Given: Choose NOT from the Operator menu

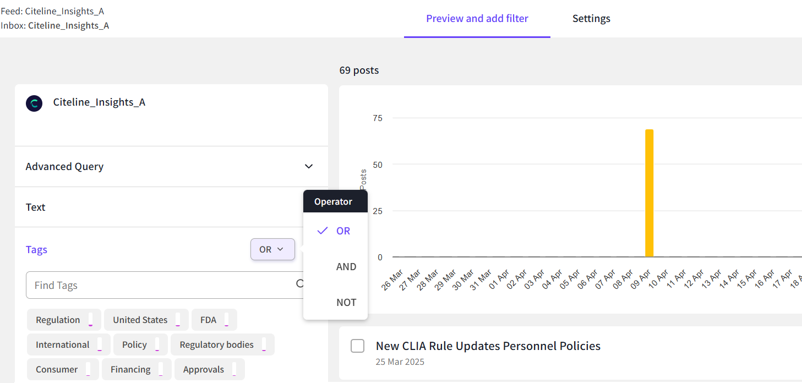Looking at the screenshot, I should (x=346, y=303).
